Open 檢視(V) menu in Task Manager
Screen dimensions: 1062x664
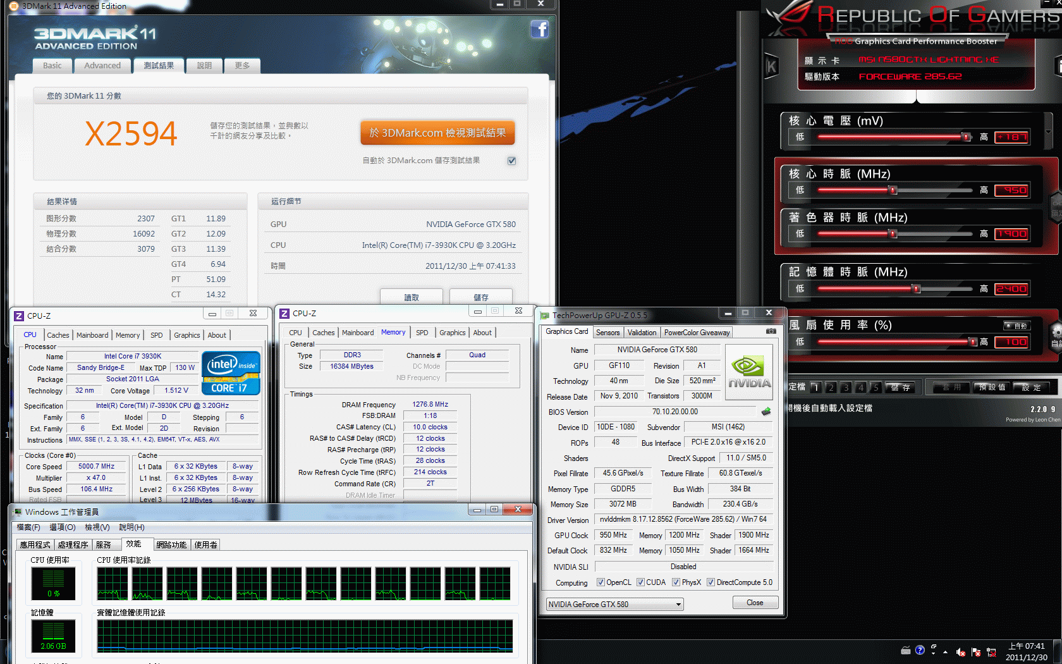pyautogui.click(x=97, y=527)
